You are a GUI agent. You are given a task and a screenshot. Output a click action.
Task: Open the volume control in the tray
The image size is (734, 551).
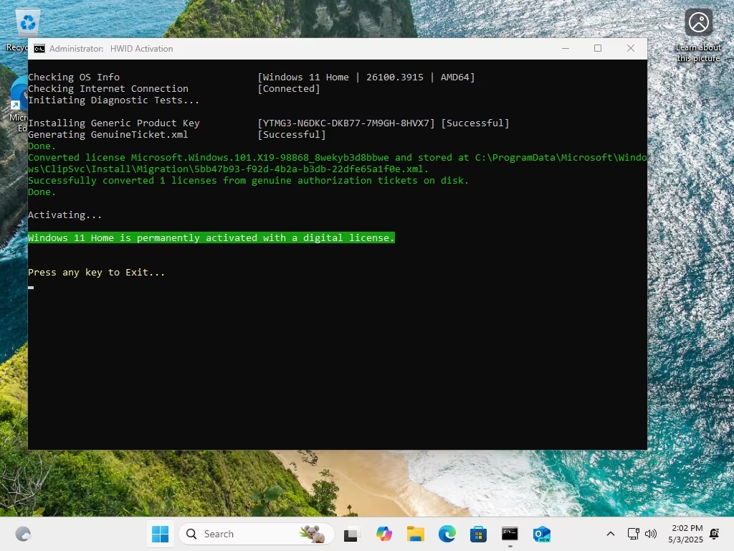[x=651, y=534]
